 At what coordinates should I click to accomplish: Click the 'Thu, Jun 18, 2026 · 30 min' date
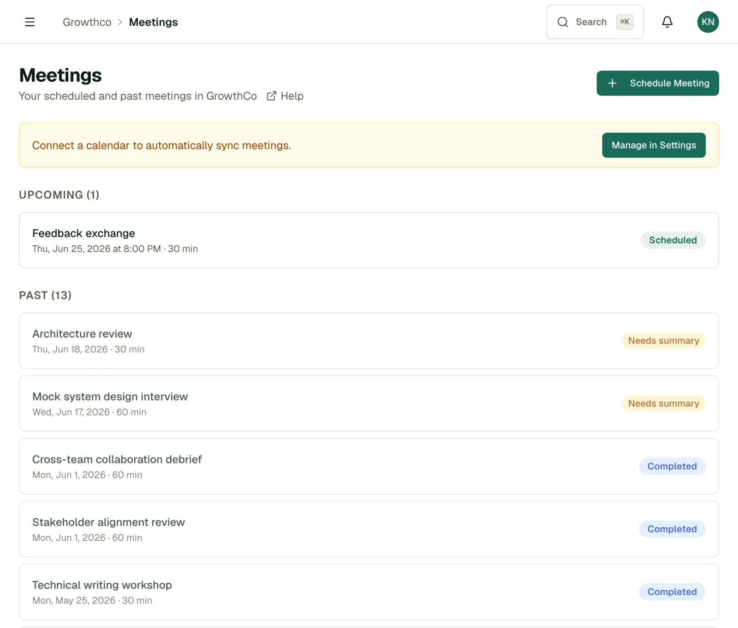(88, 350)
